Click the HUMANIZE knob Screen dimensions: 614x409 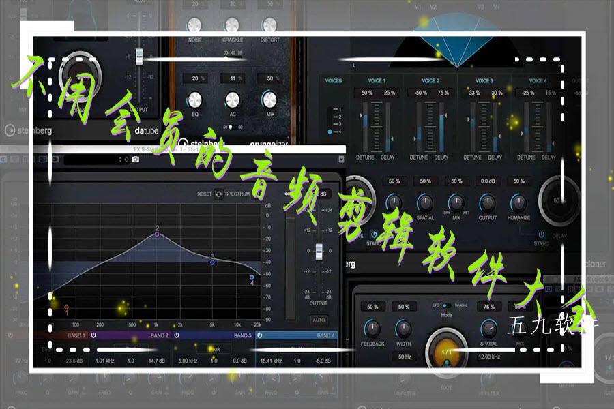[x=520, y=202]
